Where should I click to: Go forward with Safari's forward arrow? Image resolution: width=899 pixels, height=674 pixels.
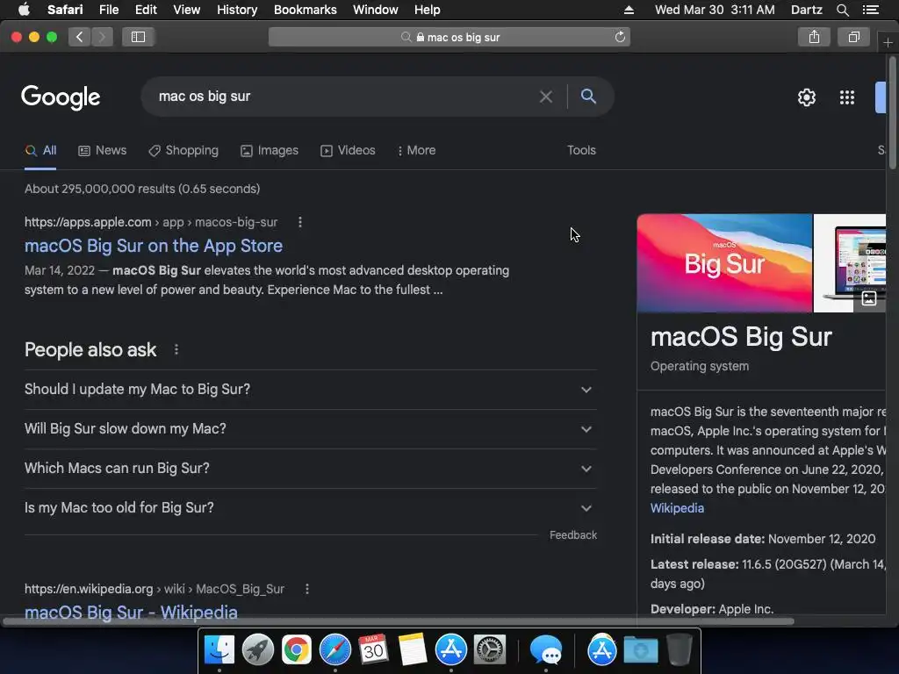point(102,37)
